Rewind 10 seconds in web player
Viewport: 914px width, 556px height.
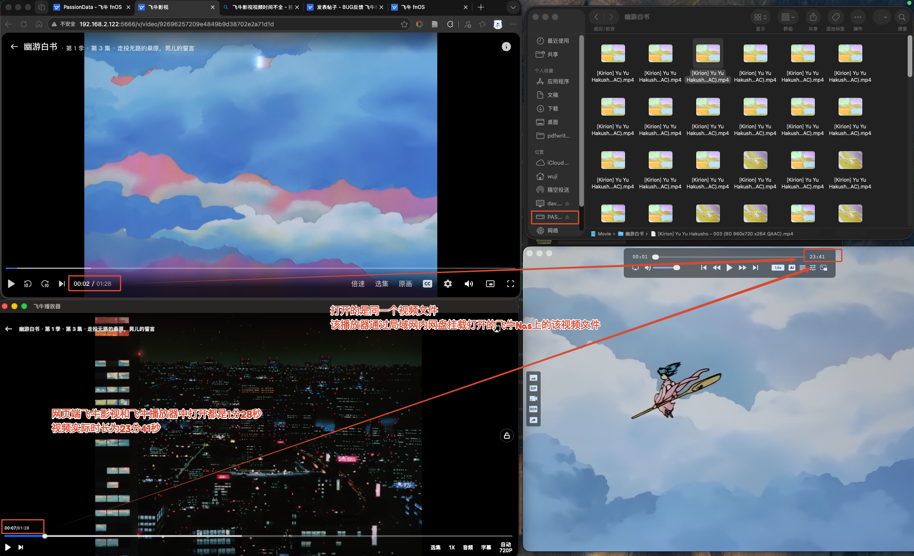point(28,284)
